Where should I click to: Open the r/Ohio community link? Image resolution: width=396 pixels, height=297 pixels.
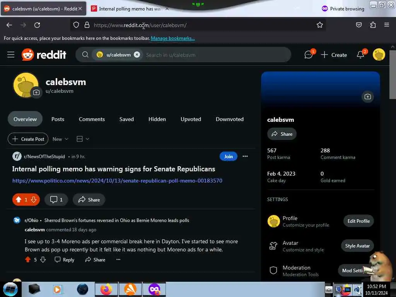pyautogui.click(x=31, y=220)
